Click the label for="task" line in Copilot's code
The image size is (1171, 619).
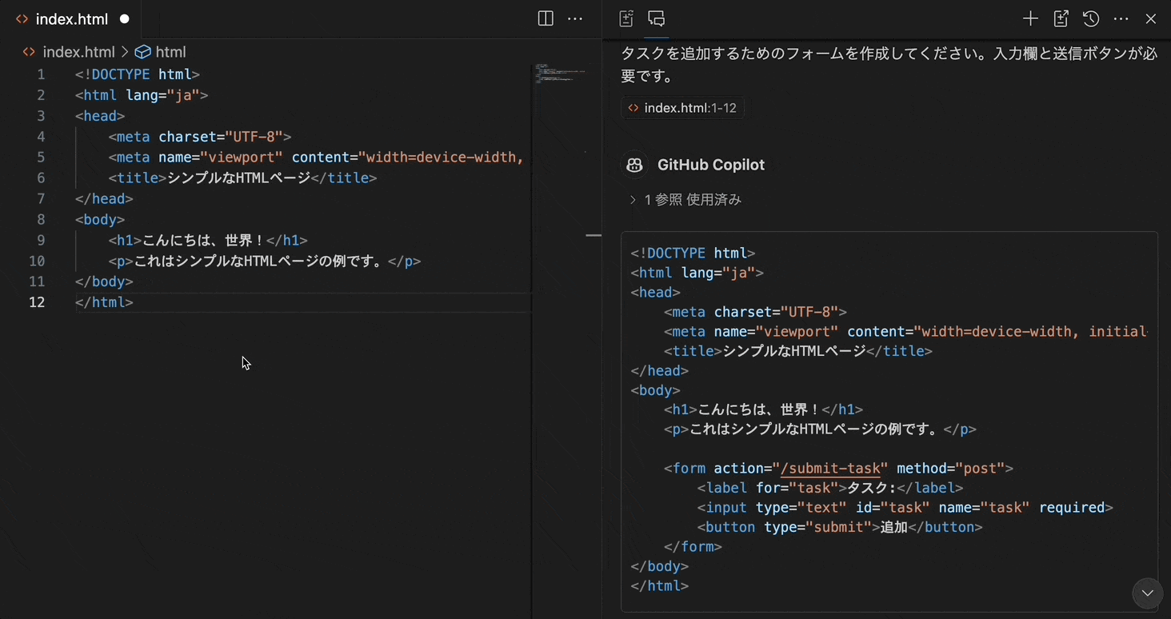pyautogui.click(x=829, y=488)
